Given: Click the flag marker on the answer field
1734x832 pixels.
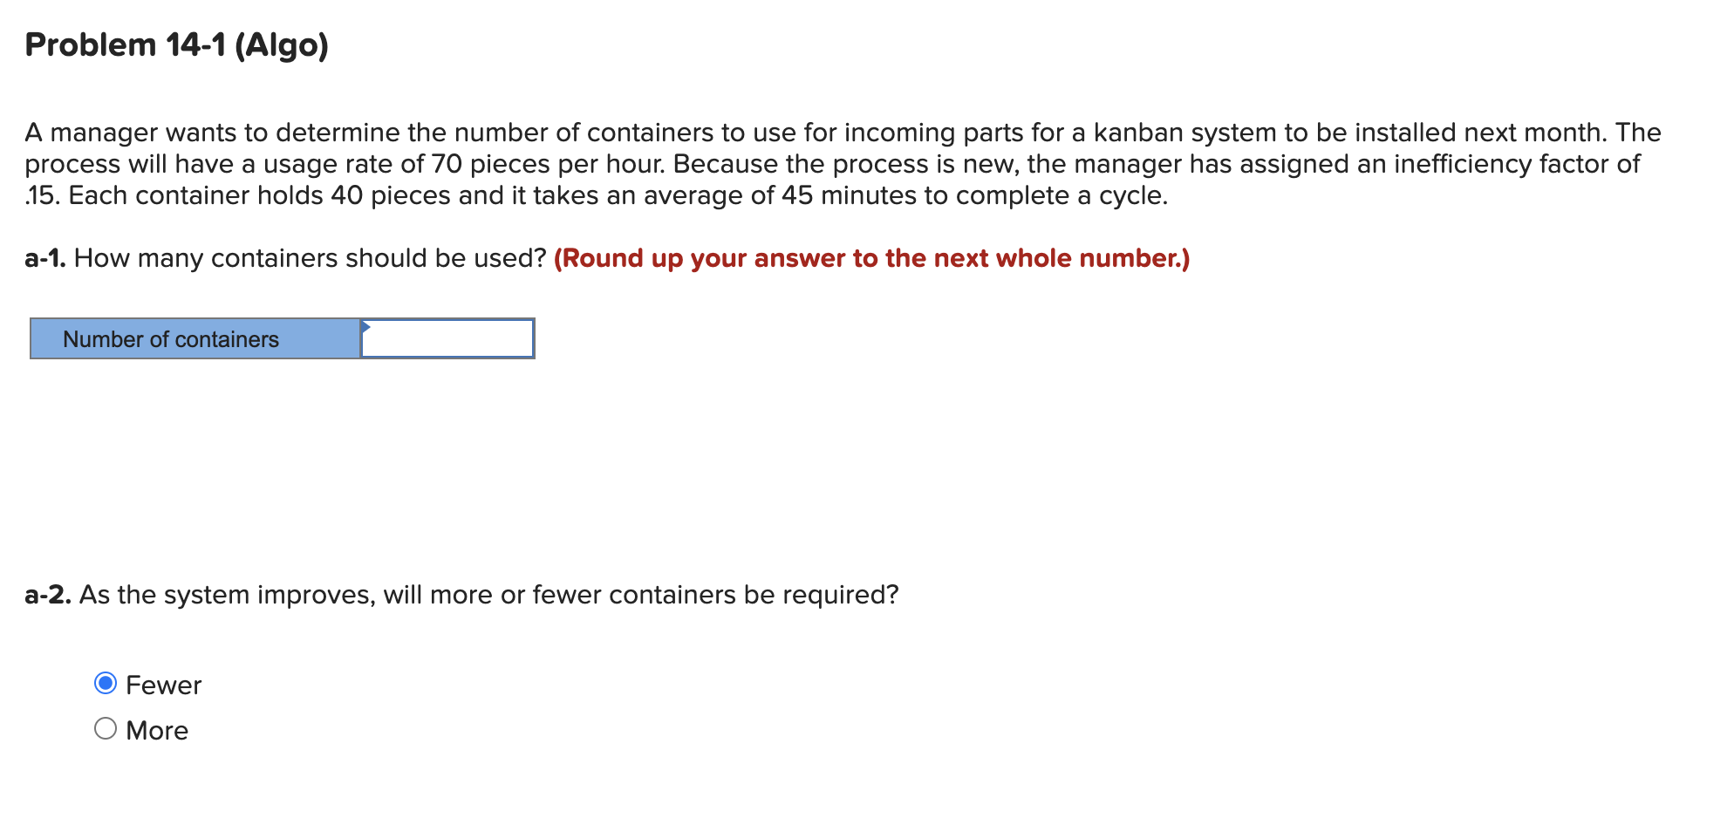Looking at the screenshot, I should pyautogui.click(x=366, y=329).
